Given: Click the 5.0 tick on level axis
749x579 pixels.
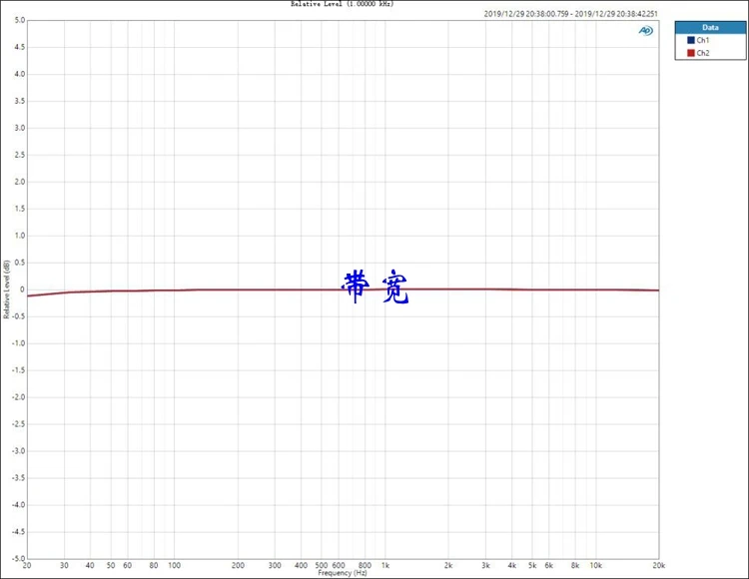Looking at the screenshot, I should (19, 20).
